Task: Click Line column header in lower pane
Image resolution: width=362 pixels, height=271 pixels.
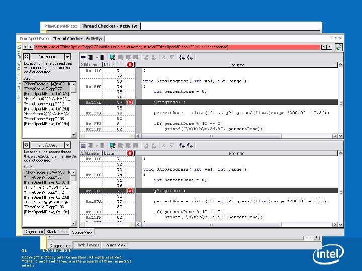Action: pos(115,153)
